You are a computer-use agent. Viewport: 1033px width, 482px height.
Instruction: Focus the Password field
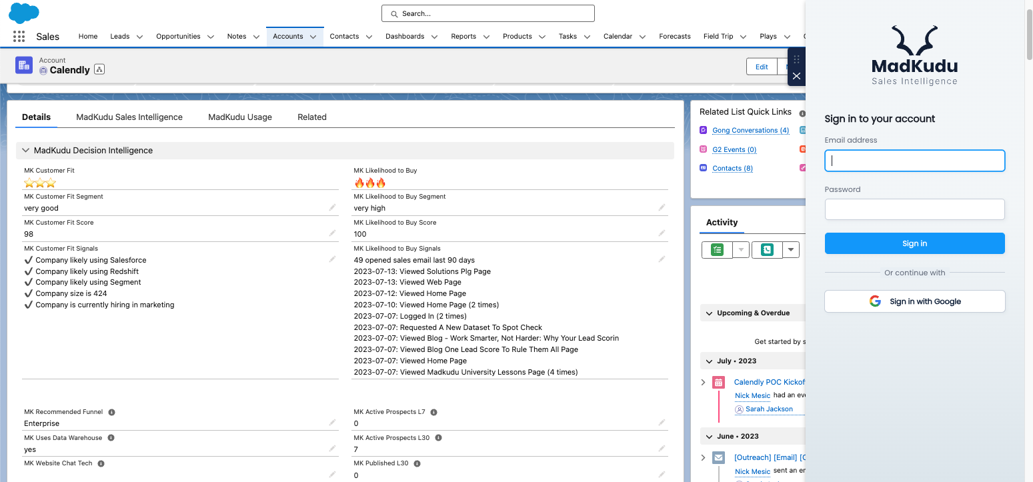pyautogui.click(x=914, y=209)
